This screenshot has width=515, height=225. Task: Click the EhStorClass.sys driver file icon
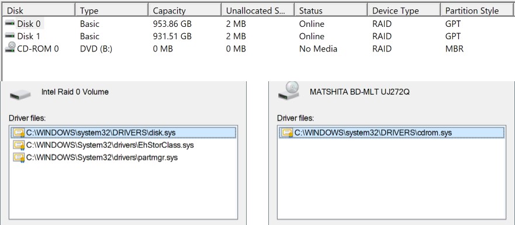point(19,145)
